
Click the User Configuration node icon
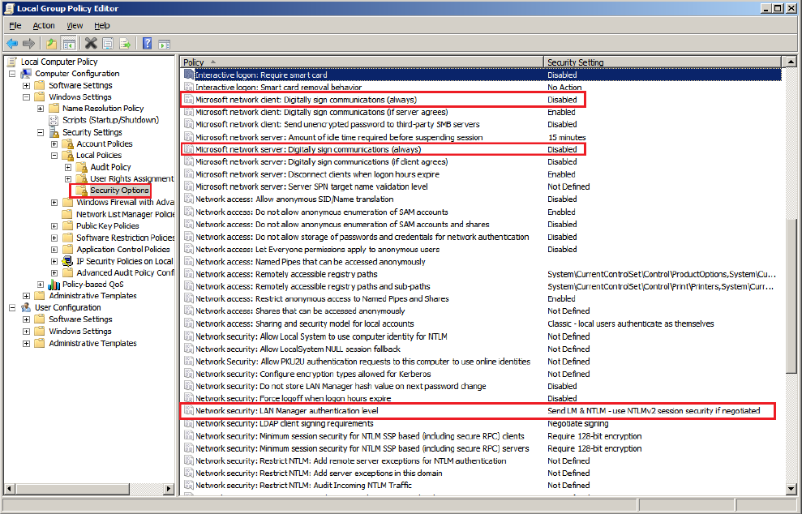(26, 308)
